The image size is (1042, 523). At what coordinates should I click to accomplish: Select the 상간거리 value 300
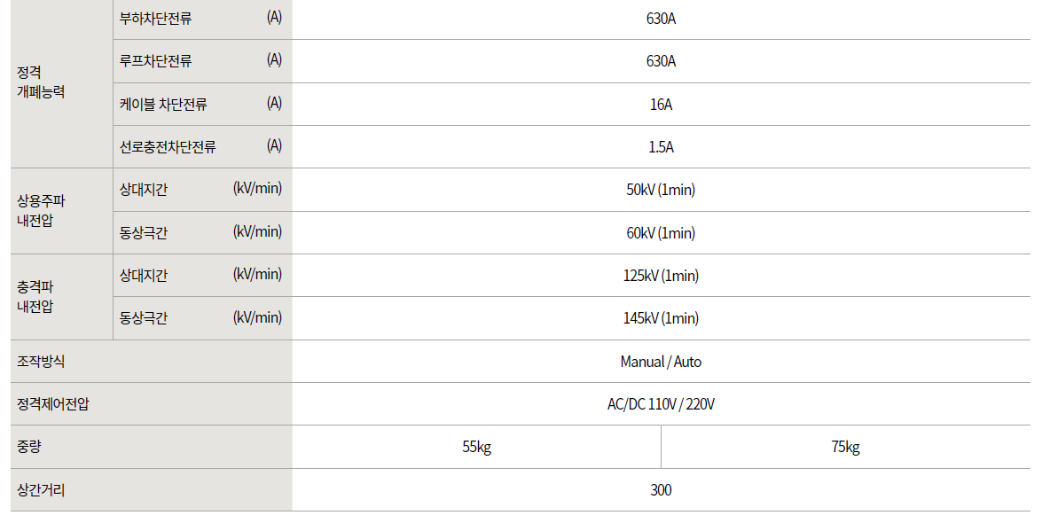click(x=661, y=490)
